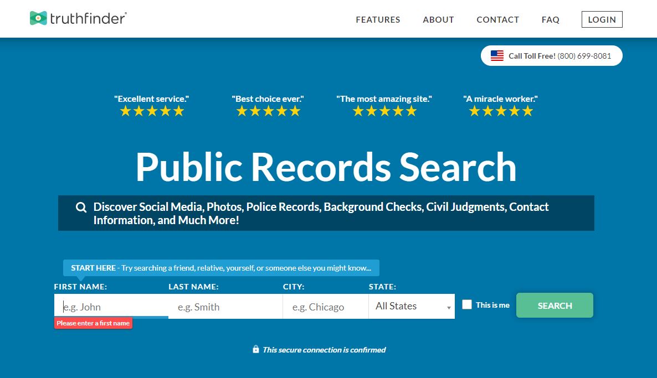Click the Login button
Screen dimensions: 657x378
point(602,19)
